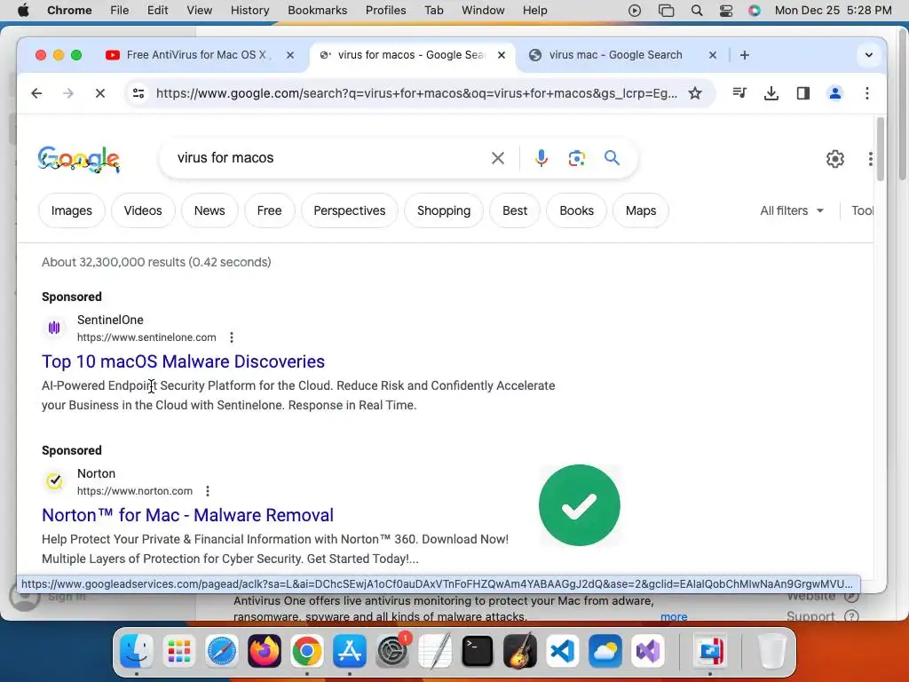Clear the Google search box

point(497,158)
